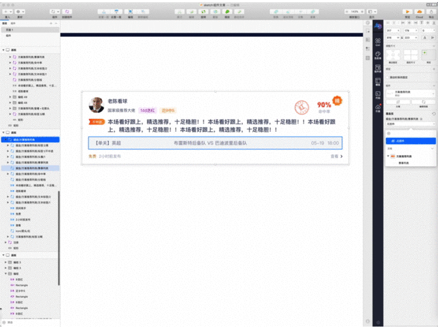Select the highlighted blue symbol layer row
Screen dimensions: 438x328
click(x=30, y=139)
